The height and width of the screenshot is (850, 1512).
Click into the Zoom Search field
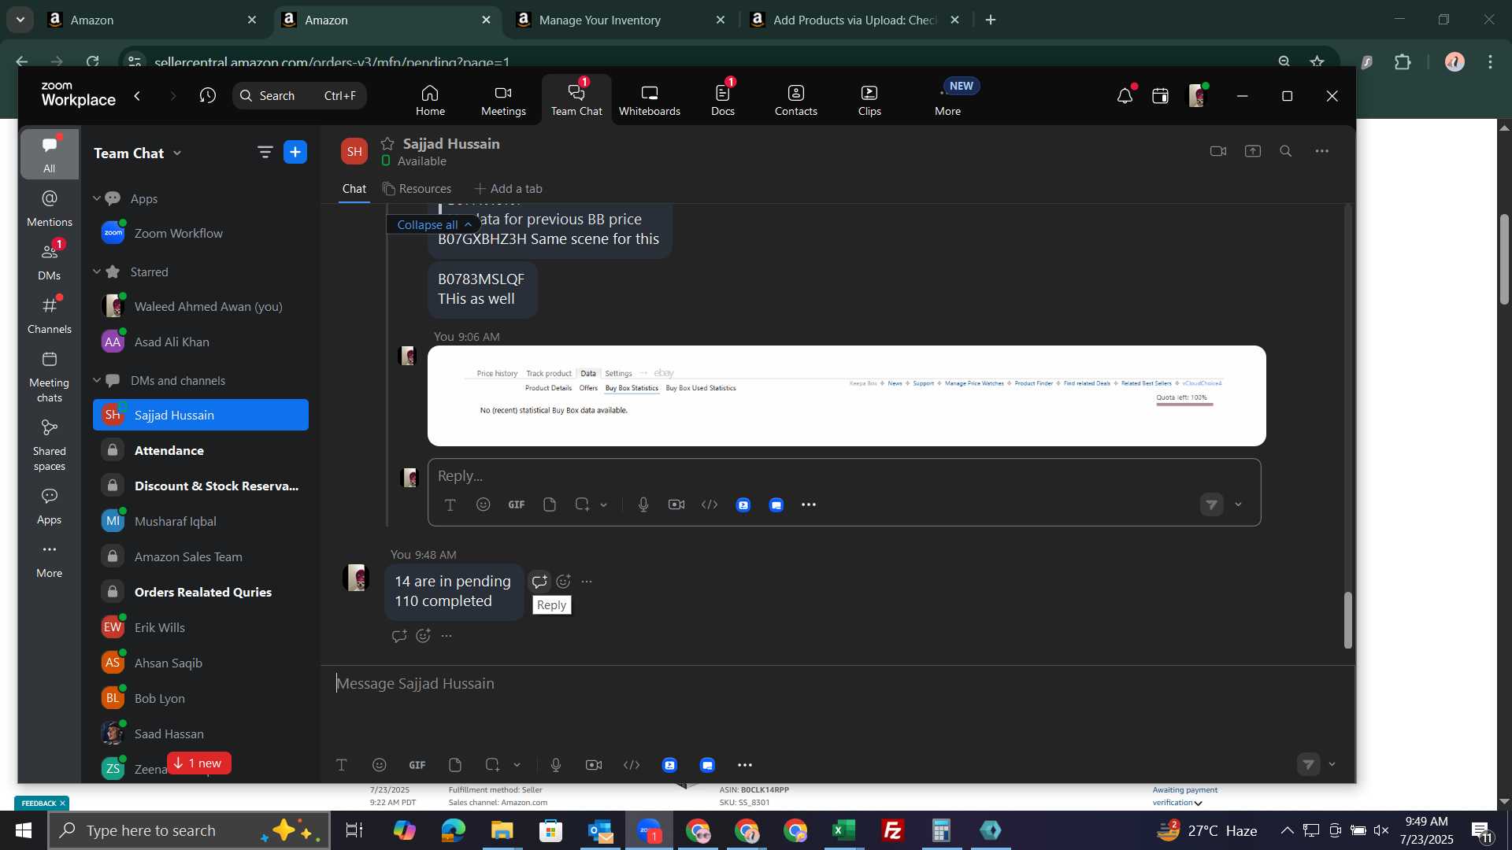click(299, 95)
